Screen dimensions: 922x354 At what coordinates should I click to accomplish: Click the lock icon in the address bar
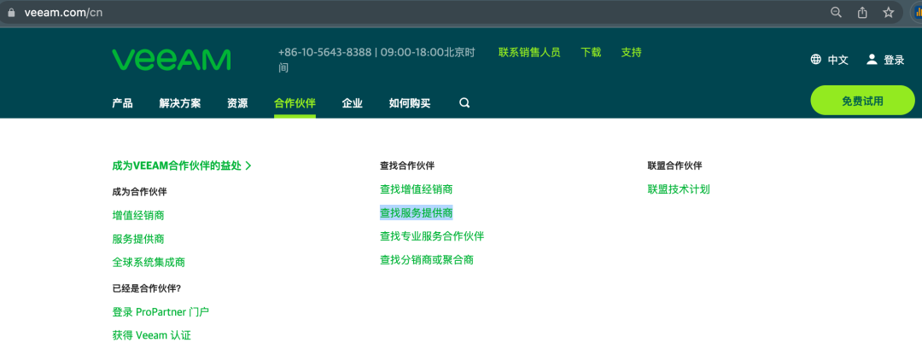pyautogui.click(x=10, y=12)
